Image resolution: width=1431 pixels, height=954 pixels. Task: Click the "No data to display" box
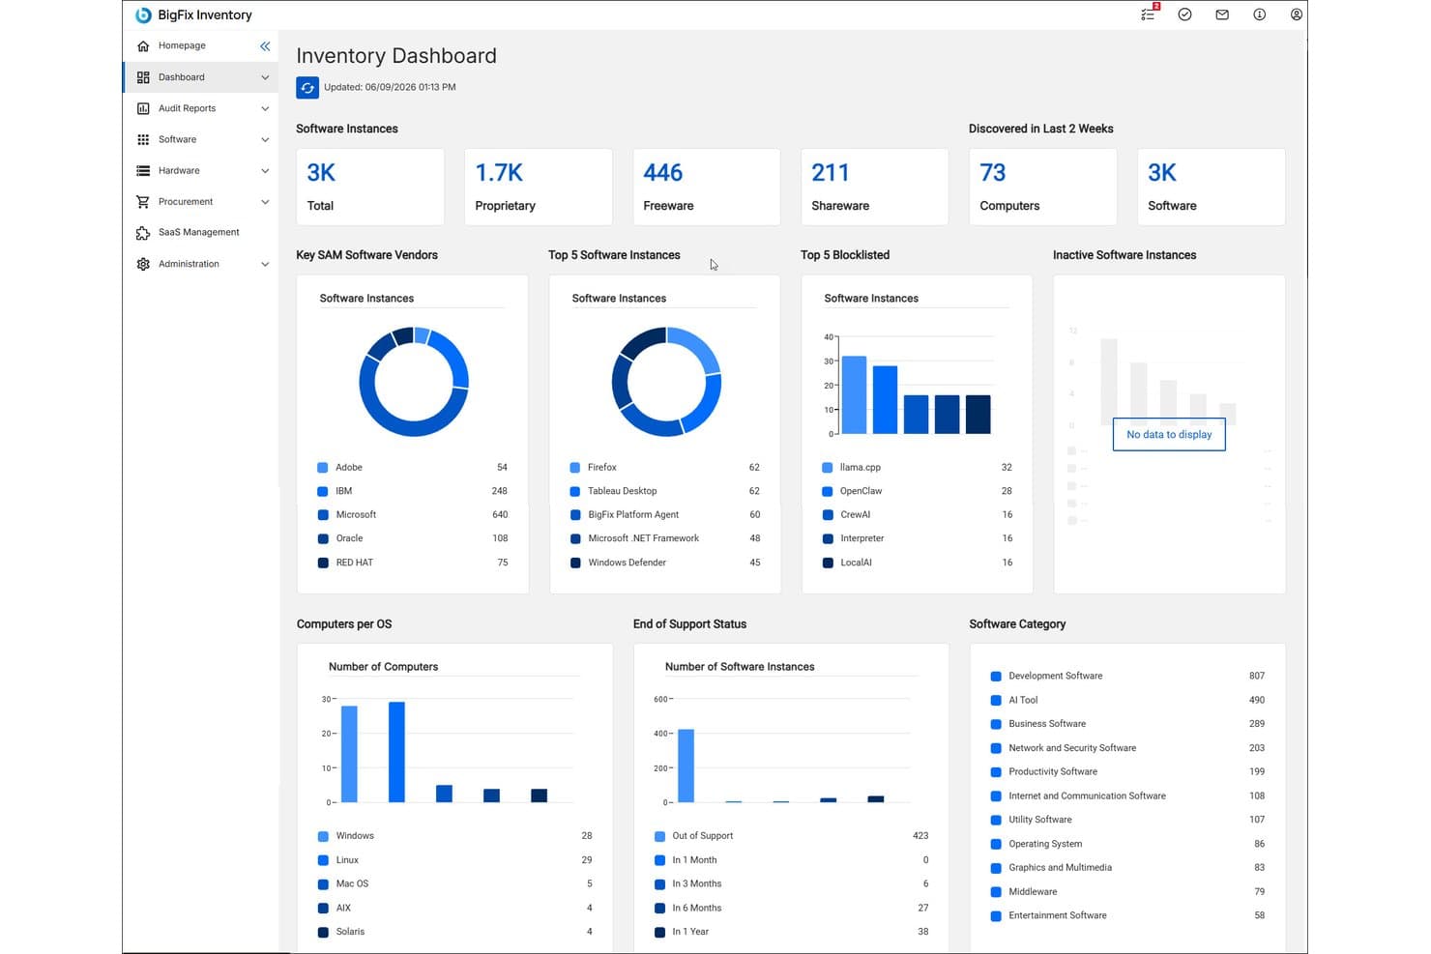click(1169, 435)
